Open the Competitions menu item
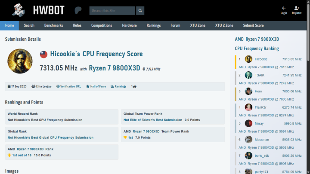310x174 pixels. tap(102, 25)
